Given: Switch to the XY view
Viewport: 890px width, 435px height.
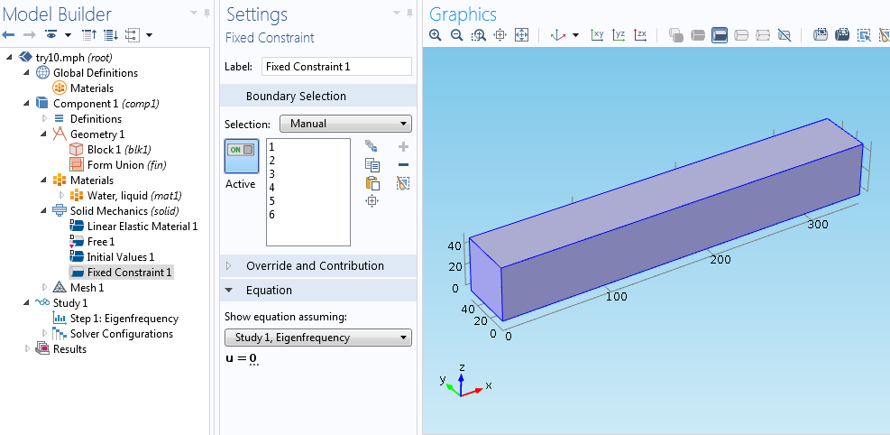Looking at the screenshot, I should (597, 35).
